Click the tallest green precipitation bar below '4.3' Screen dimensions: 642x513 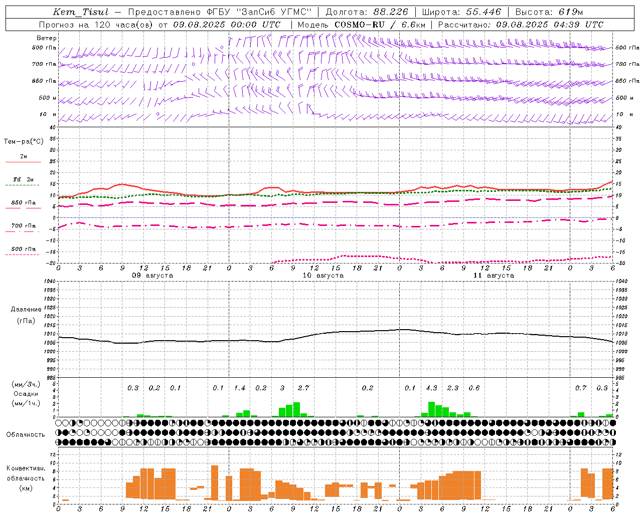click(x=431, y=409)
